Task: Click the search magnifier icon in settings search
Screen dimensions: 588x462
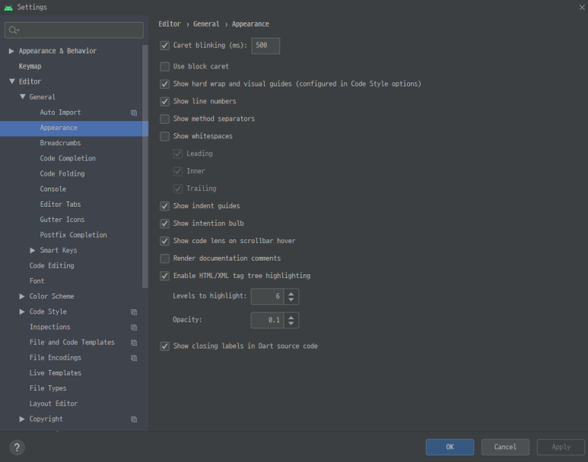Action: pyautogui.click(x=14, y=30)
